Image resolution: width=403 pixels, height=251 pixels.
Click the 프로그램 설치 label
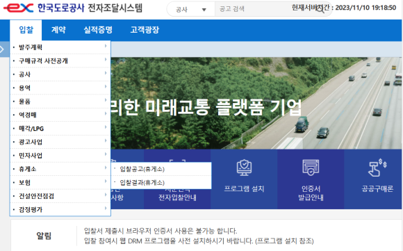[244, 188]
